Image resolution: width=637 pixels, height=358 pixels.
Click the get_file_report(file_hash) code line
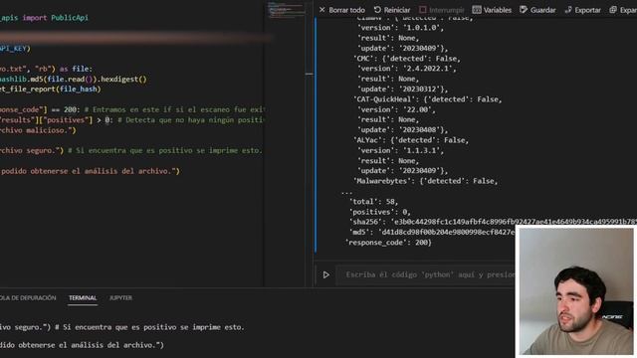click(x=51, y=89)
